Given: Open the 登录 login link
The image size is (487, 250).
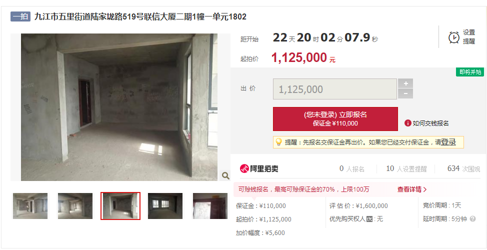Looking at the screenshot, I should tap(448, 142).
